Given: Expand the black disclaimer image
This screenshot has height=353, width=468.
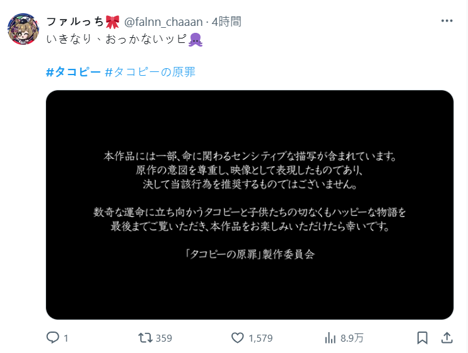Looking at the screenshot, I should coord(250,205).
